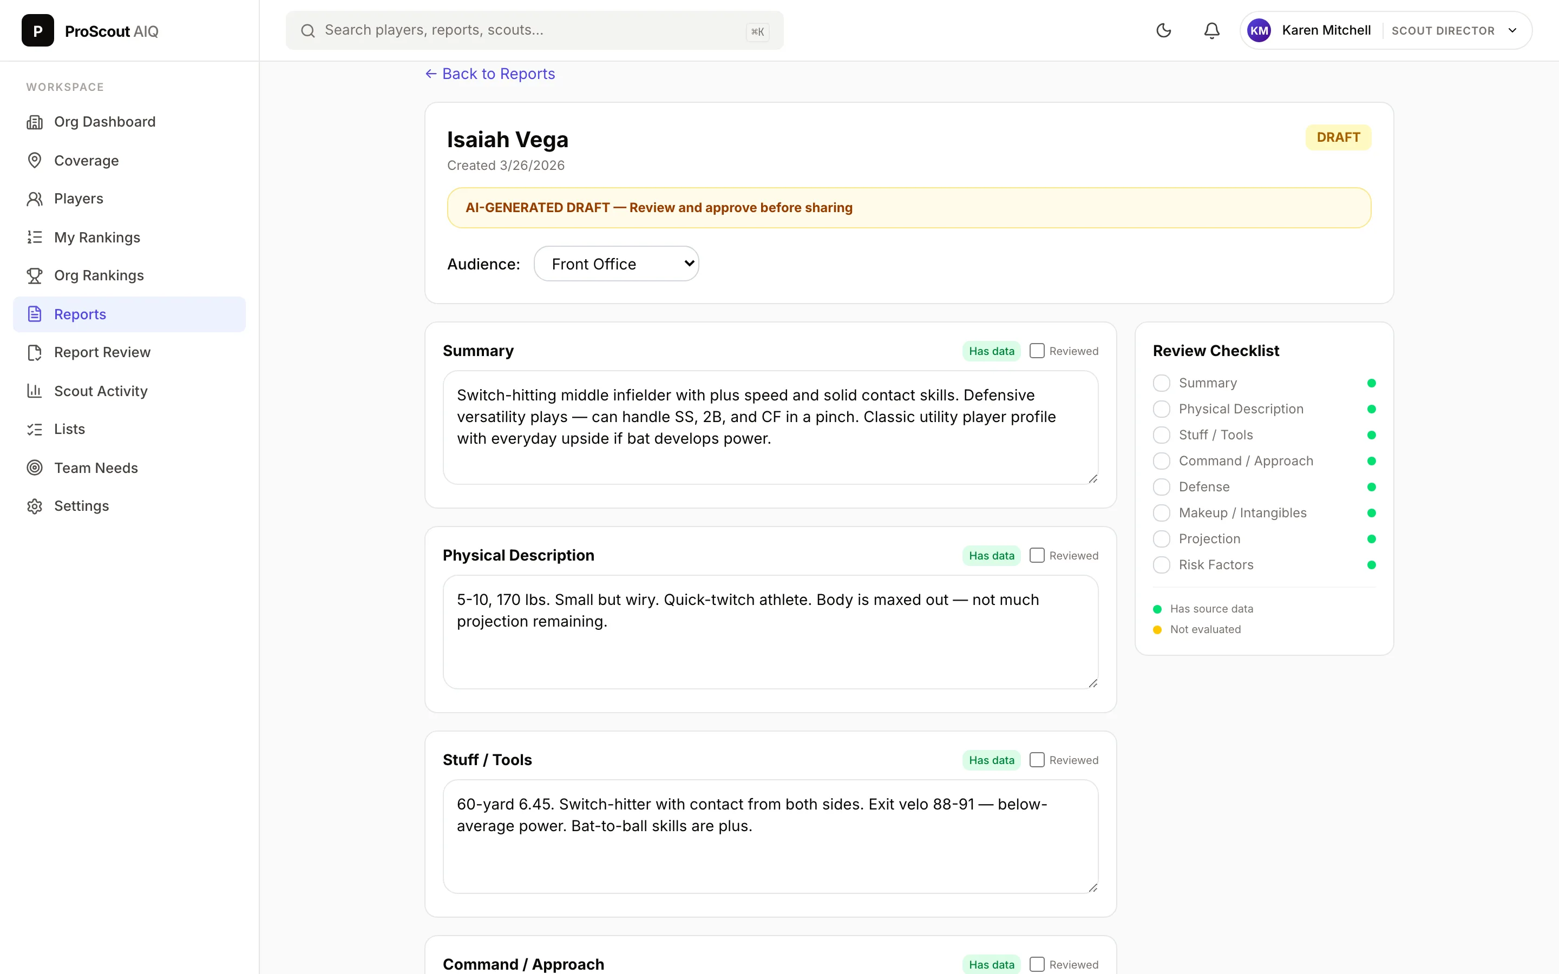Mark Summary section as Reviewed
The image size is (1559, 974).
pos(1037,351)
